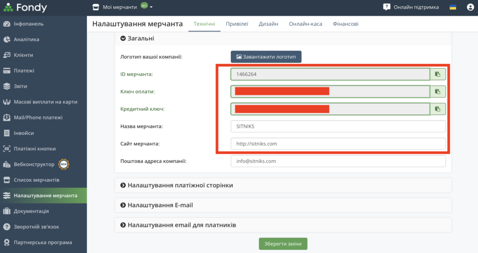Click the ID мерчанта field
The height and width of the screenshot is (253, 478).
[330, 74]
